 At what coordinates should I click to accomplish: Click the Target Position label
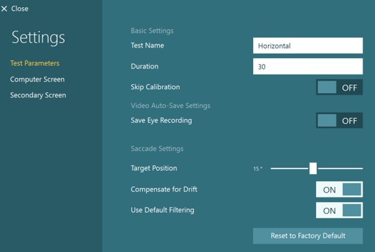click(x=154, y=168)
